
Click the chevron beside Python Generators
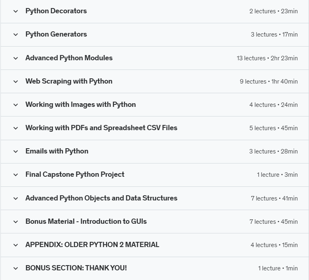pyautogui.click(x=16, y=35)
